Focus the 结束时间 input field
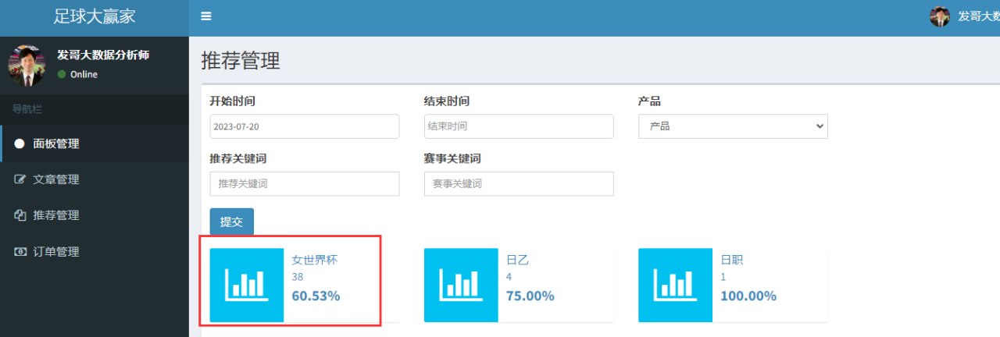Viewport: 1000px width, 337px height. click(x=519, y=126)
